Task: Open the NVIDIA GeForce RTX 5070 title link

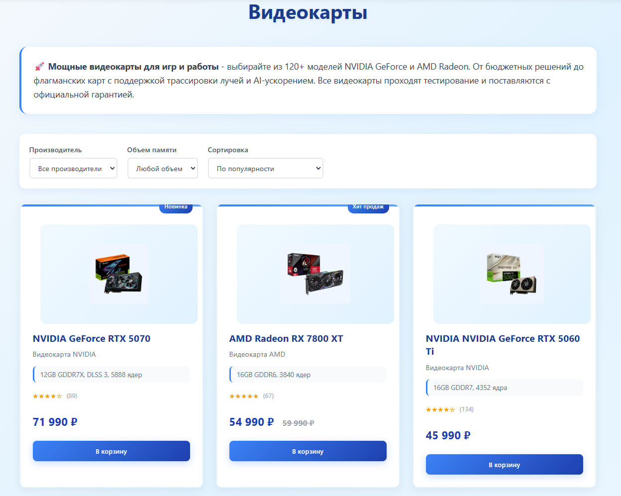Action: click(x=92, y=339)
